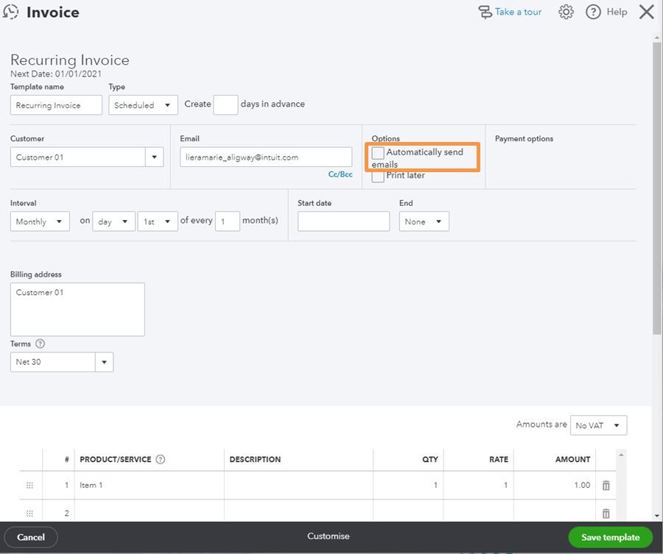Click the Template name input field
This screenshot has width=663, height=554.
pos(56,105)
